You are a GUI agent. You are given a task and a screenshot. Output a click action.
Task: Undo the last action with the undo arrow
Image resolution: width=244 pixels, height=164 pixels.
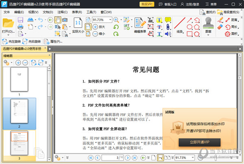(40, 20)
